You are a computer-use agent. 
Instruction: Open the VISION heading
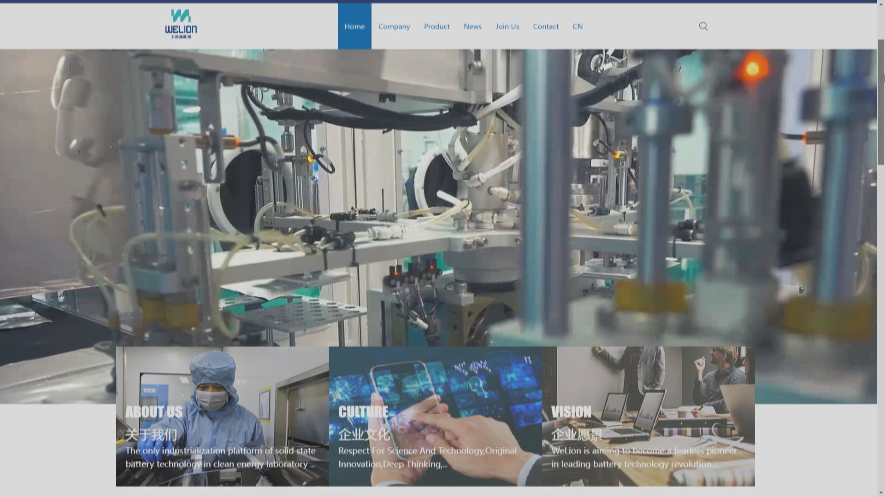click(571, 412)
